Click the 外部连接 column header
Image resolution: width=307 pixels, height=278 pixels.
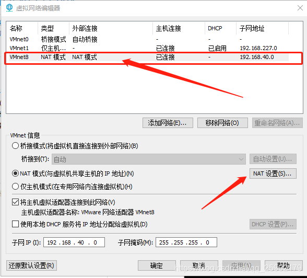[111, 28]
